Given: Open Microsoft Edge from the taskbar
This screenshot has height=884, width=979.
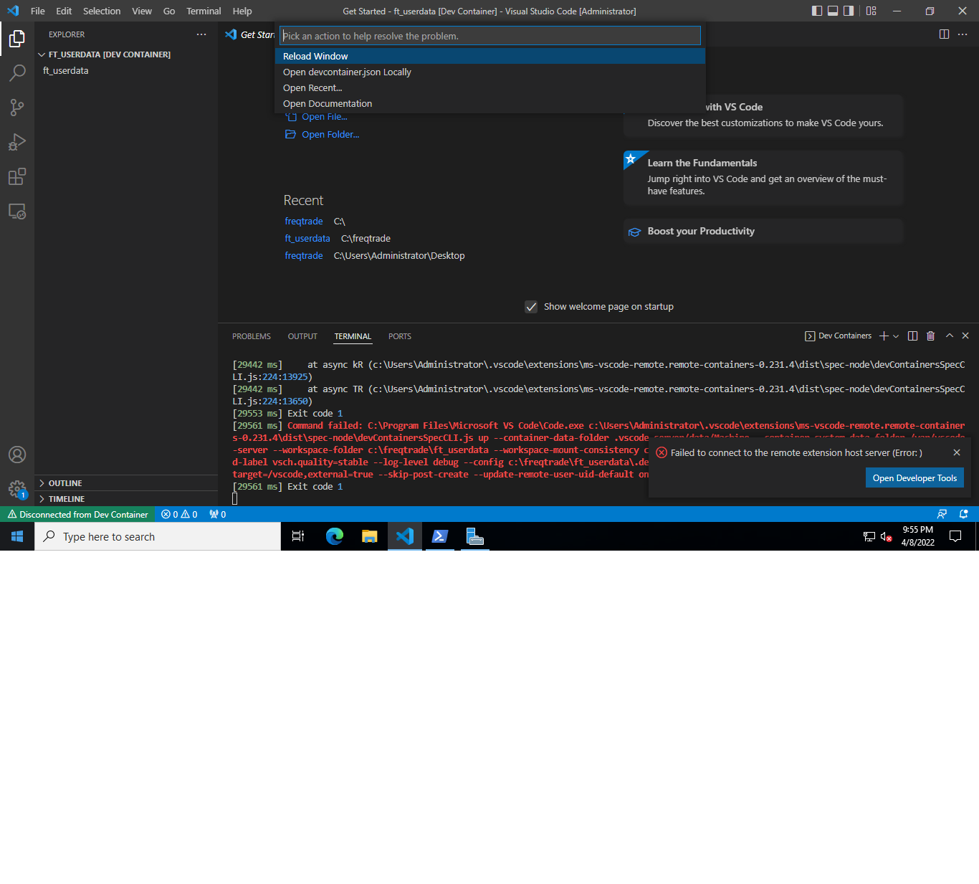Looking at the screenshot, I should tap(334, 536).
